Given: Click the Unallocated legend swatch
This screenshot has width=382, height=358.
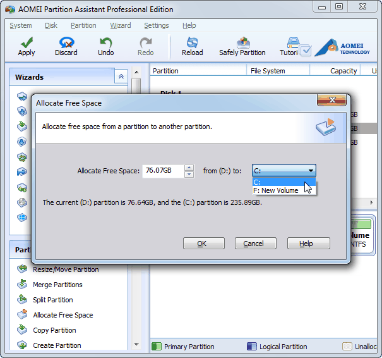Looking at the screenshot, I should tap(347, 346).
